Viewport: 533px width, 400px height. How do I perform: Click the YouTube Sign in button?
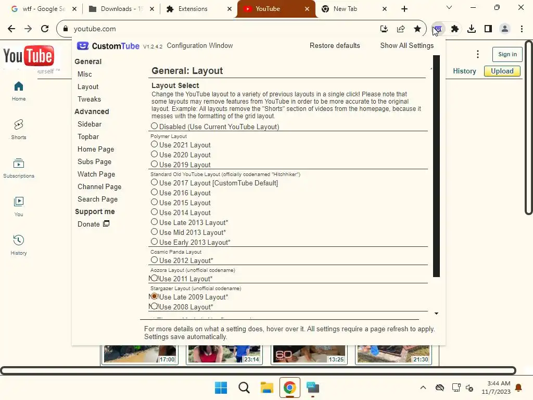507,54
